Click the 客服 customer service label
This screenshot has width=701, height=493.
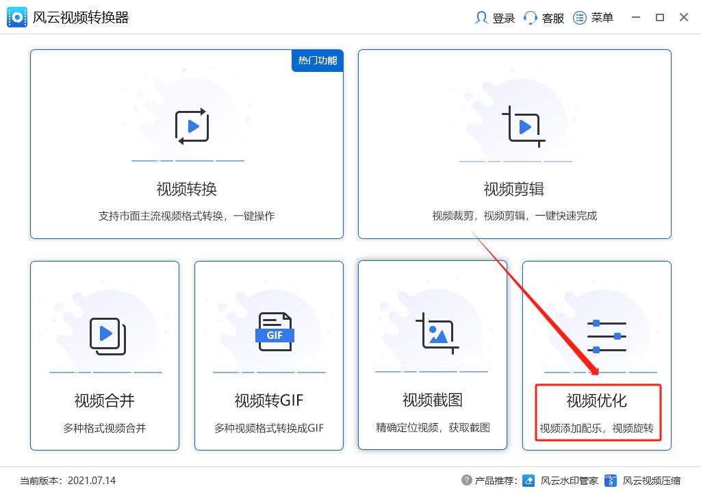pyautogui.click(x=552, y=18)
